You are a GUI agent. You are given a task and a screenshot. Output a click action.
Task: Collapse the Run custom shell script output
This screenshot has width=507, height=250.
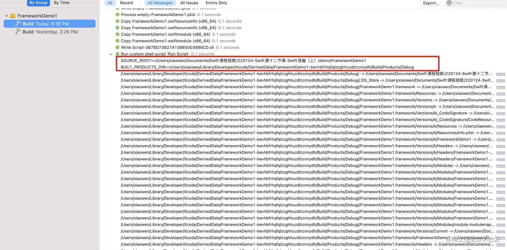(111, 54)
